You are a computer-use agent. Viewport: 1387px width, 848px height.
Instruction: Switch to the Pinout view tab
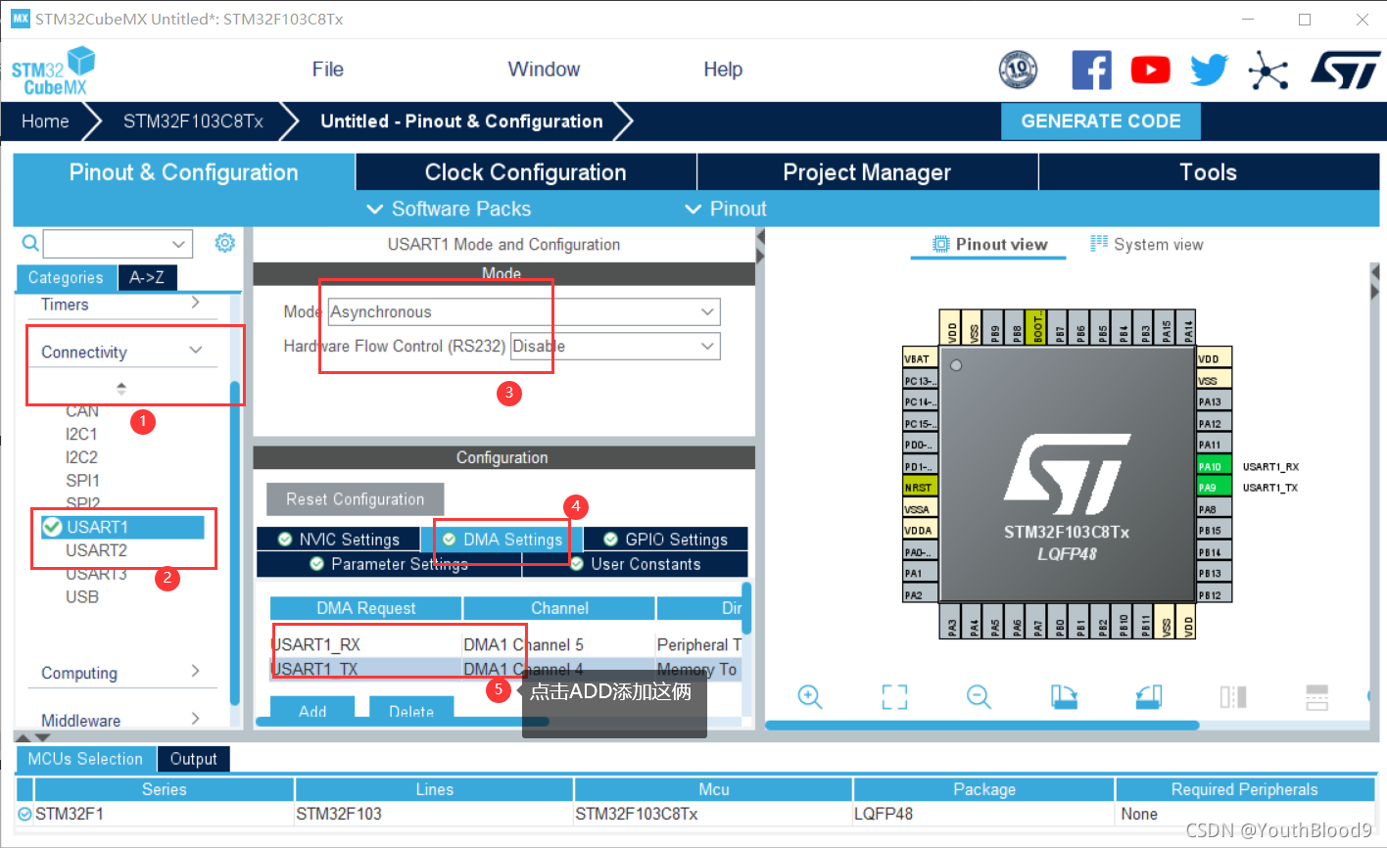click(989, 244)
